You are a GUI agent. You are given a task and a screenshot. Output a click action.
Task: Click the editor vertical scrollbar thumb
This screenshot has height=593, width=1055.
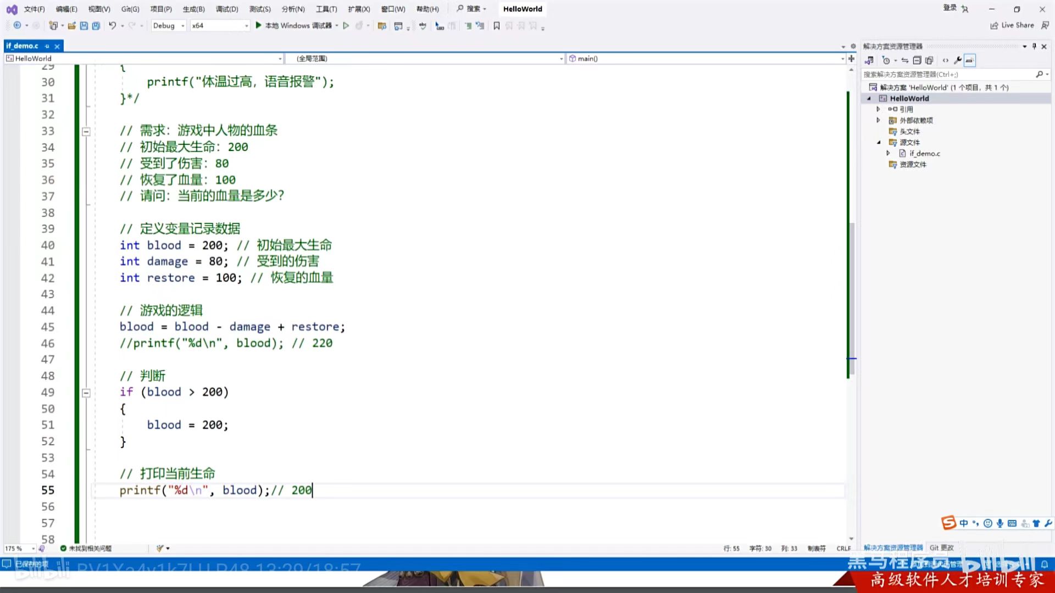[x=851, y=299]
